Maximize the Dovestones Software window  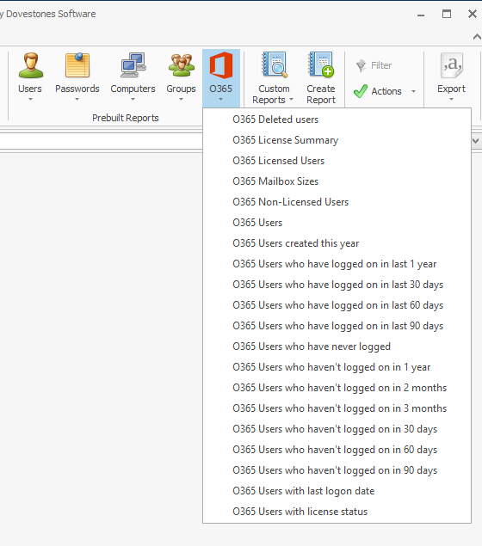(447, 14)
